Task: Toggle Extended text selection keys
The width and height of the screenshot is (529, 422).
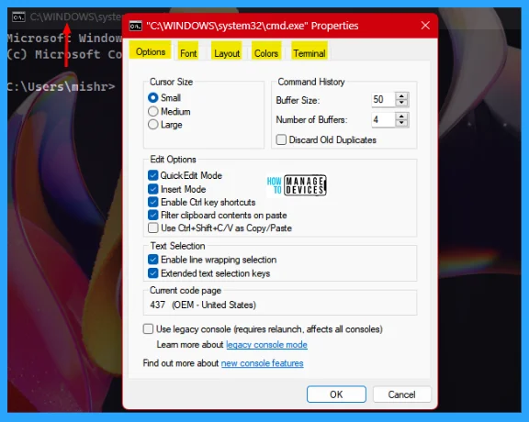Action: pyautogui.click(x=152, y=273)
